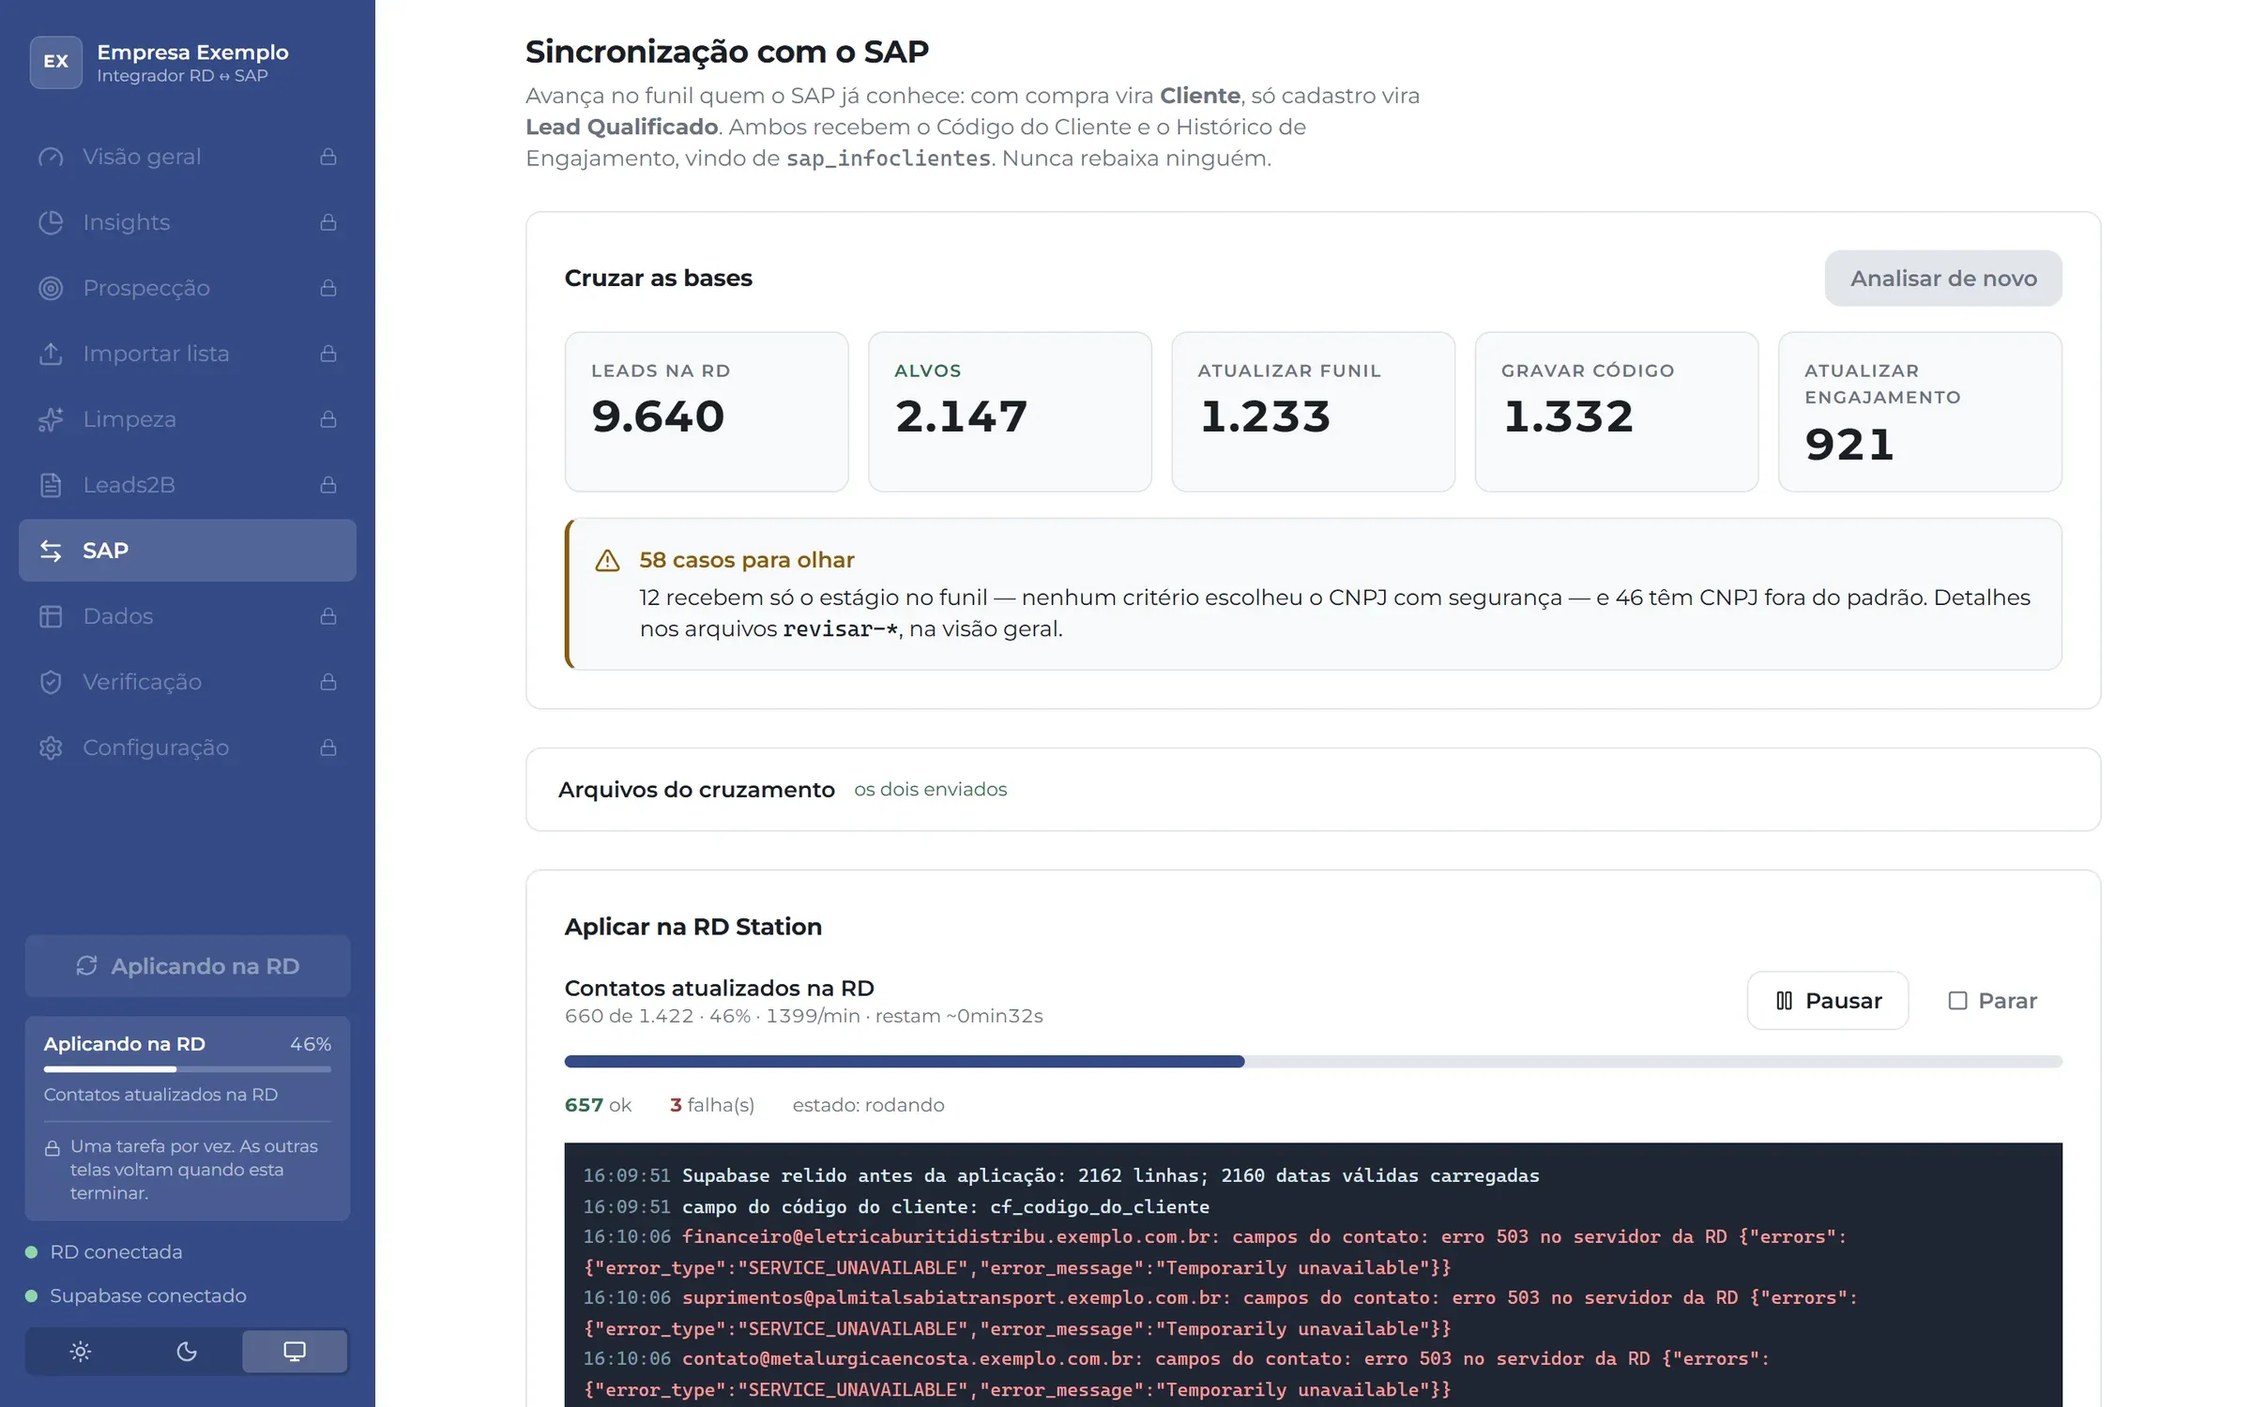Screen dimensions: 2252x1407
Task: Click the sidebar Aplicando na RD progress bar
Action: coord(188,1069)
